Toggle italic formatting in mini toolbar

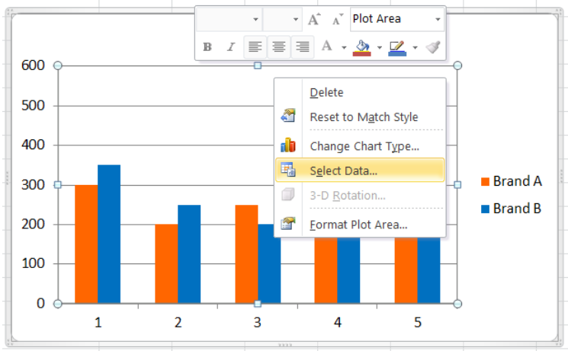pos(230,47)
